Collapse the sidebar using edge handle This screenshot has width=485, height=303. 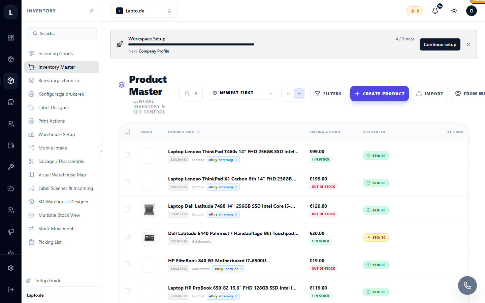click(x=101, y=151)
